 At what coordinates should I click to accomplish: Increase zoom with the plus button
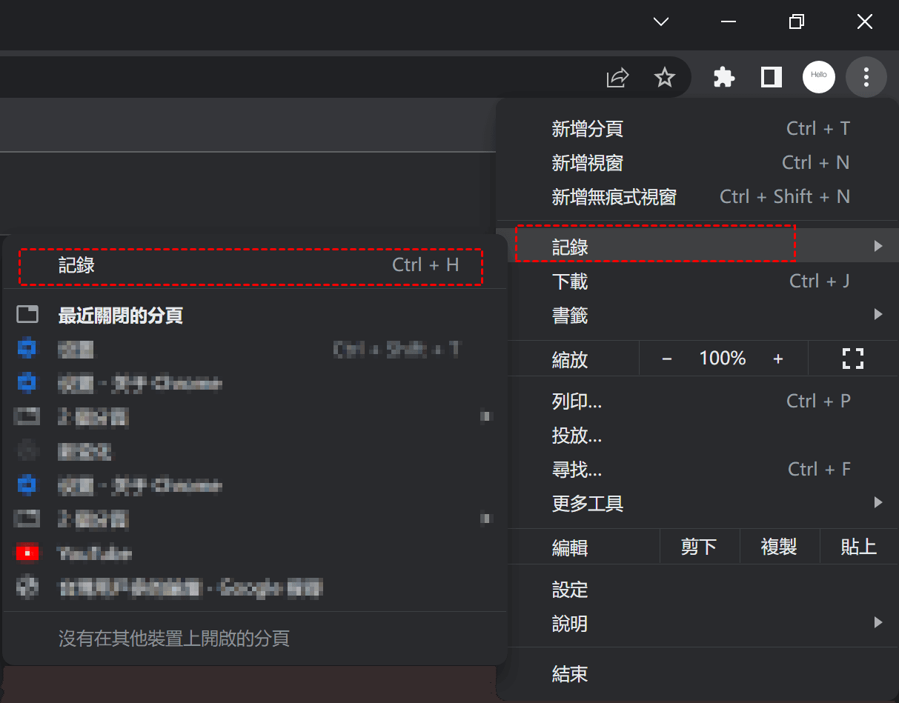pos(778,359)
